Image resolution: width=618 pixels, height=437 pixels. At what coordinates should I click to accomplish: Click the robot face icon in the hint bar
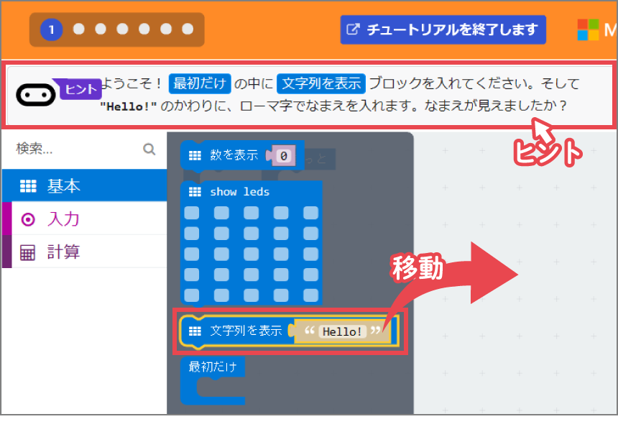click(34, 93)
